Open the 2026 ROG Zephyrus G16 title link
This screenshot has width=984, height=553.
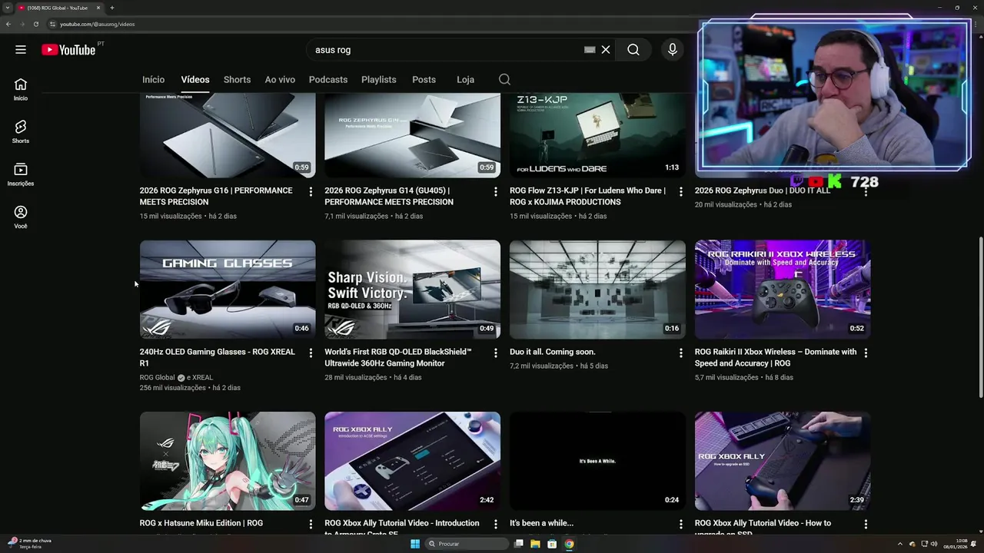[216, 196]
